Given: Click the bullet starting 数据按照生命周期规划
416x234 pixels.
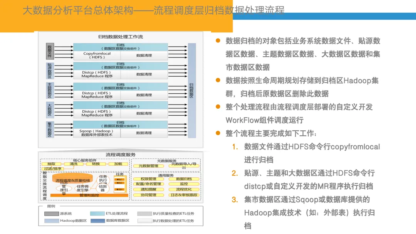Looking at the screenshot, I should pos(302,87).
